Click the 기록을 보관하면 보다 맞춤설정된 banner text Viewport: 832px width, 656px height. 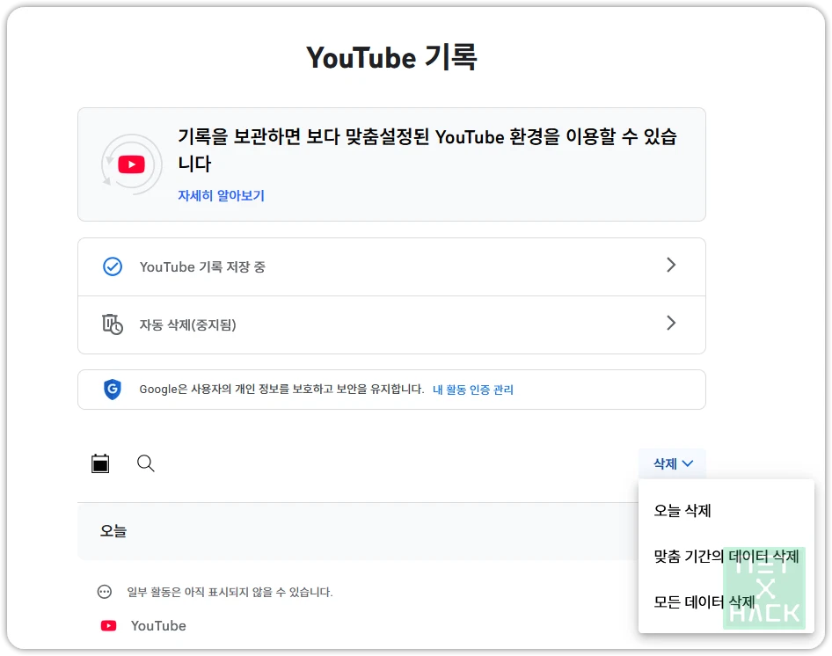pyautogui.click(x=427, y=149)
